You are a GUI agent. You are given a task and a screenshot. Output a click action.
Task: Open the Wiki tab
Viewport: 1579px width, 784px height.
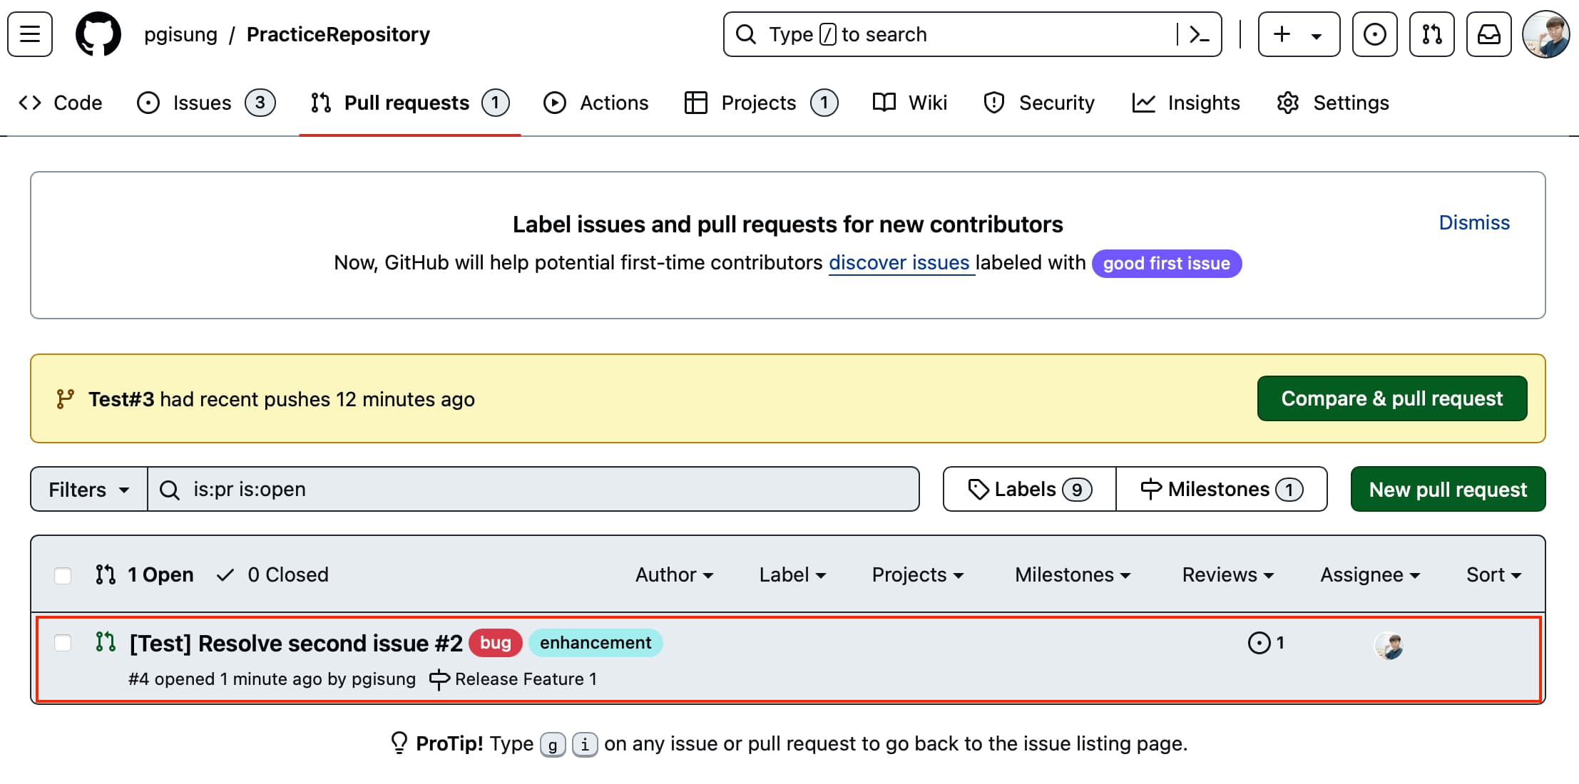point(910,103)
